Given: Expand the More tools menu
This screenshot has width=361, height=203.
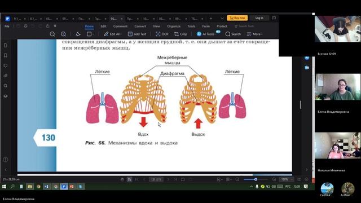Looking at the screenshot, I should tap(254, 34).
